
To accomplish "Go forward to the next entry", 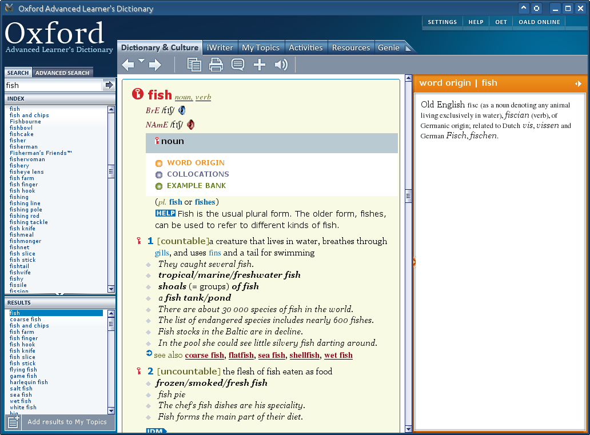I will click(x=155, y=65).
